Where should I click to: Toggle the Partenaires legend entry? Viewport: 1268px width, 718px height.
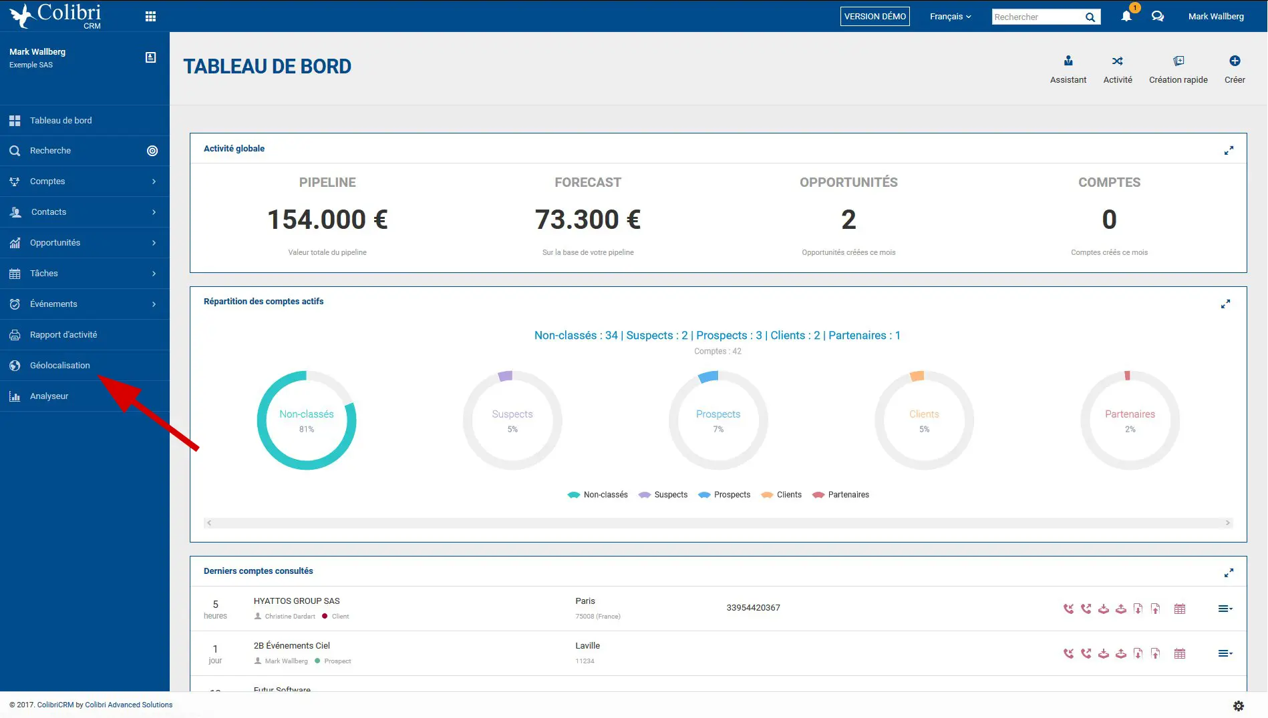[x=840, y=495]
